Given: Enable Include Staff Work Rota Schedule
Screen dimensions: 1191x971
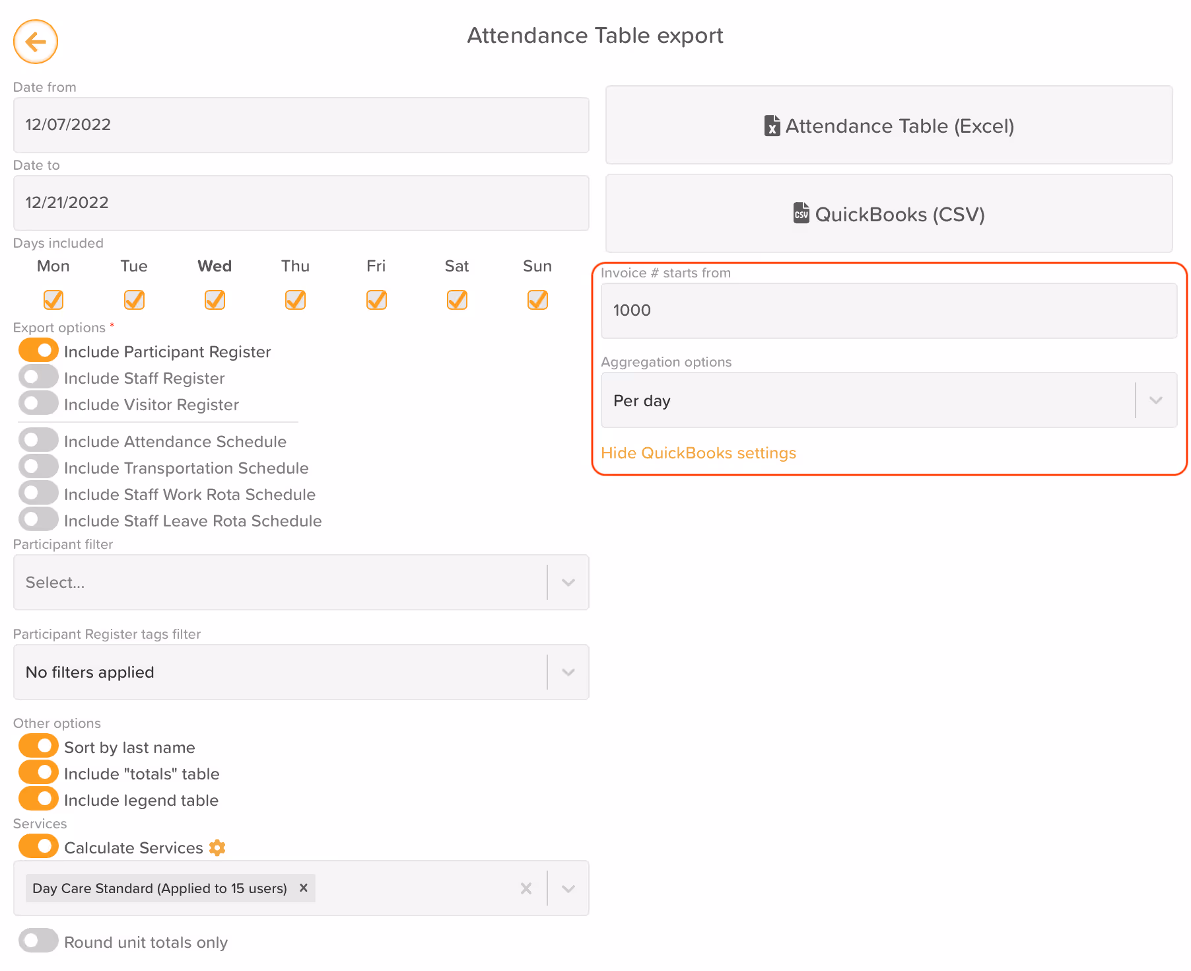Looking at the screenshot, I should pos(38,493).
